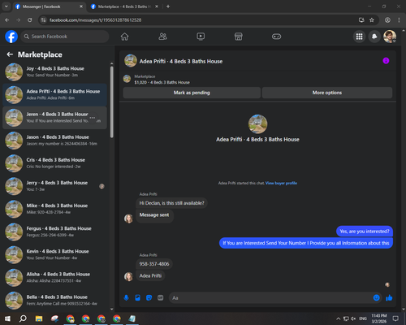Open the Home feed icon

[x=124, y=37]
